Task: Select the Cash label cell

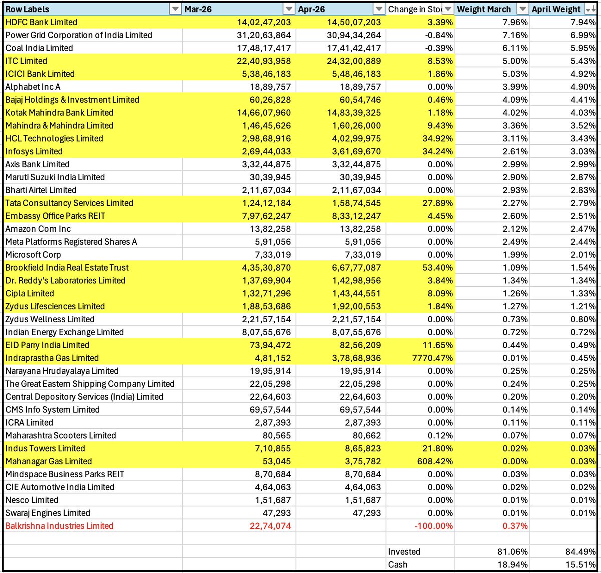Action: point(421,565)
